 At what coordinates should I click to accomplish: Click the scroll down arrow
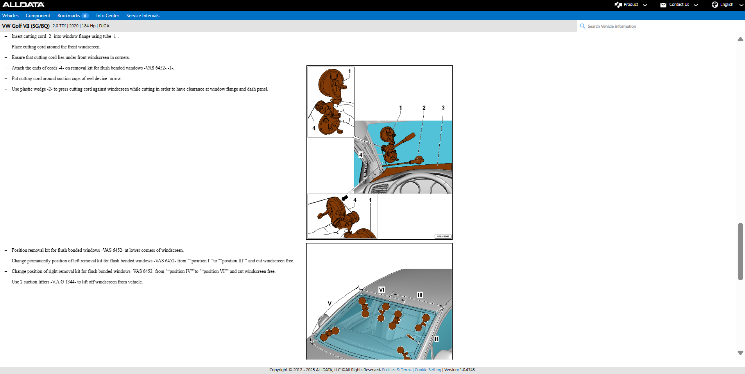[x=740, y=353]
